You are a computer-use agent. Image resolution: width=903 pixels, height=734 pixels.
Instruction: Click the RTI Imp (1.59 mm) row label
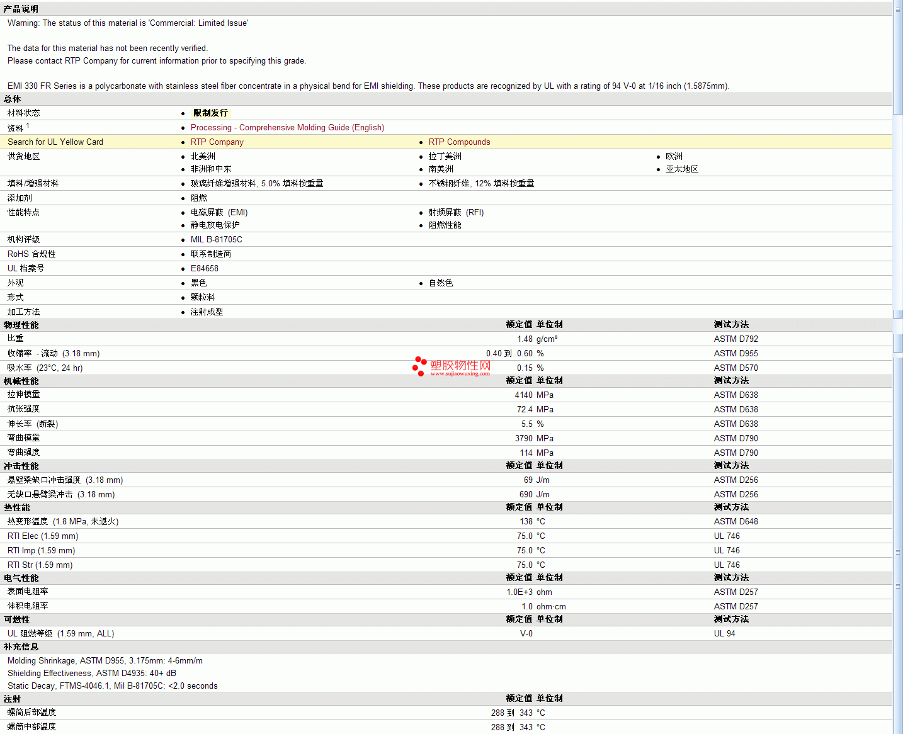click(41, 550)
